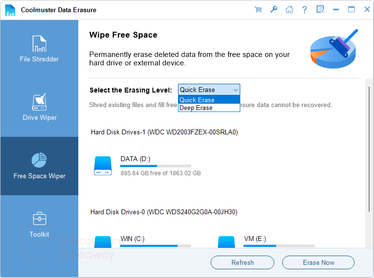
Task: Select the DATA (D:) drive icon
Action: click(x=103, y=166)
